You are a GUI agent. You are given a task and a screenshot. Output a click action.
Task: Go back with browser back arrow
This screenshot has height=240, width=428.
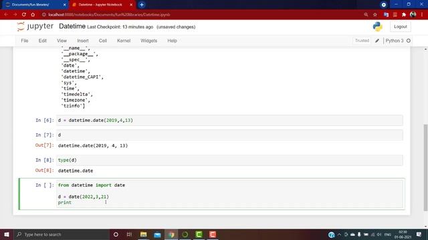pos(6,15)
